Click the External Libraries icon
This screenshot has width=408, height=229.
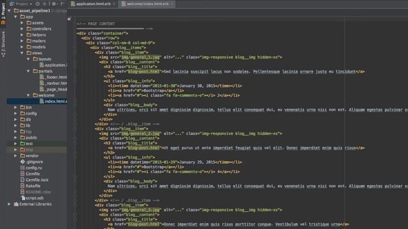tap(16, 204)
